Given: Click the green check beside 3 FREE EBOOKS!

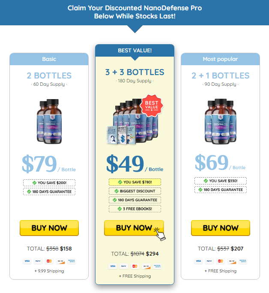Looking at the screenshot, I should point(120,209).
